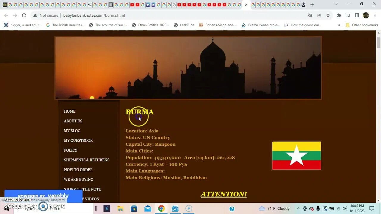The height and width of the screenshot is (214, 381).
Task: Open the 71°F Cloudy weather widget
Action: coord(274,209)
